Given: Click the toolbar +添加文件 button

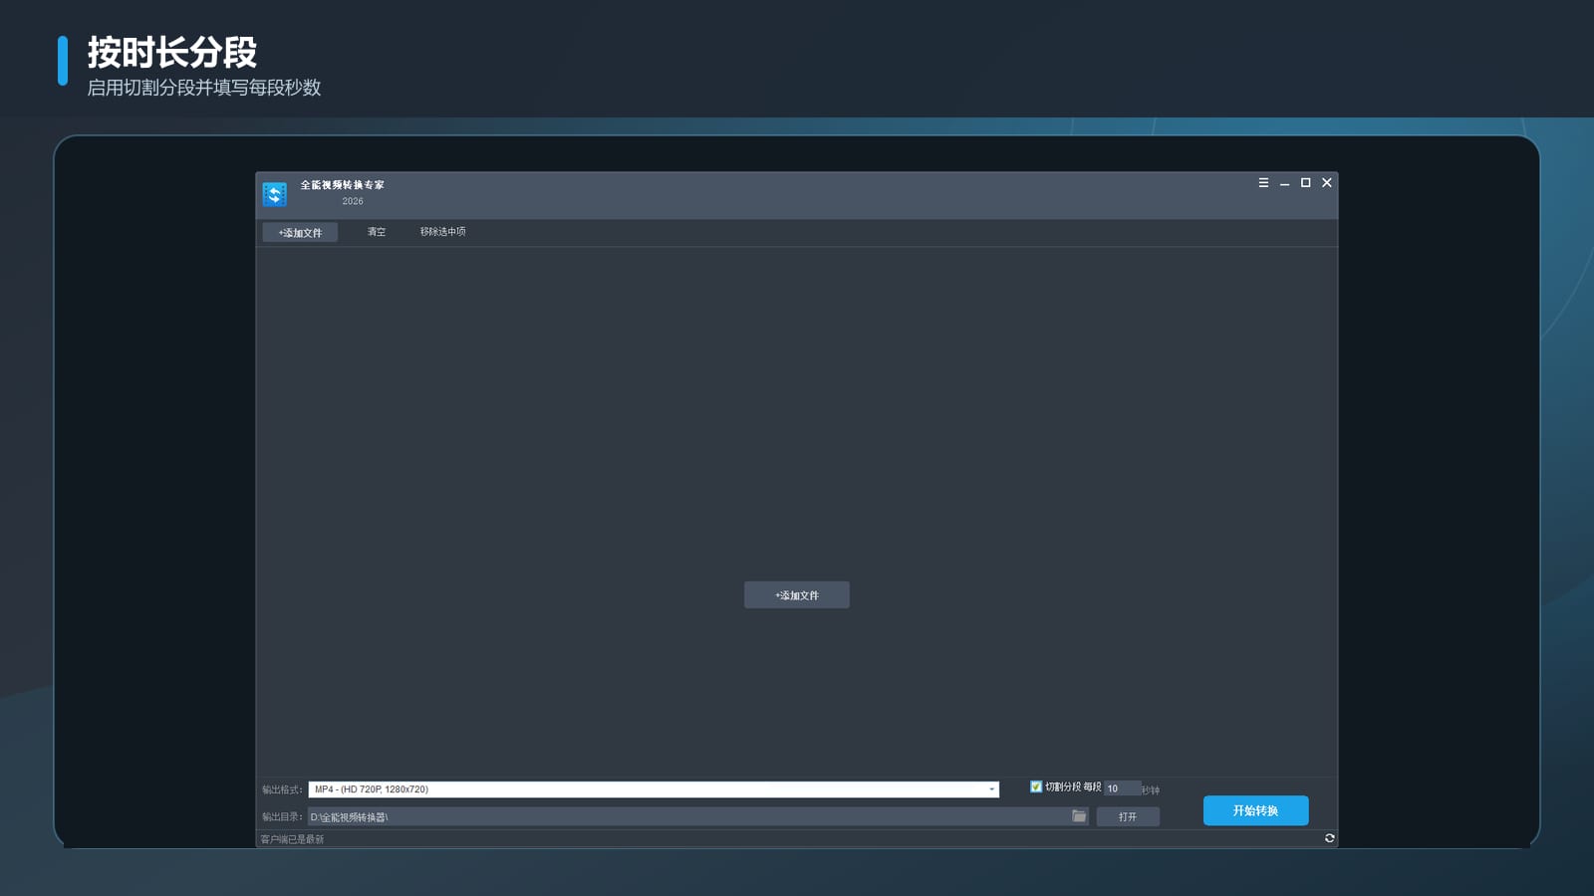Looking at the screenshot, I should click(x=300, y=233).
